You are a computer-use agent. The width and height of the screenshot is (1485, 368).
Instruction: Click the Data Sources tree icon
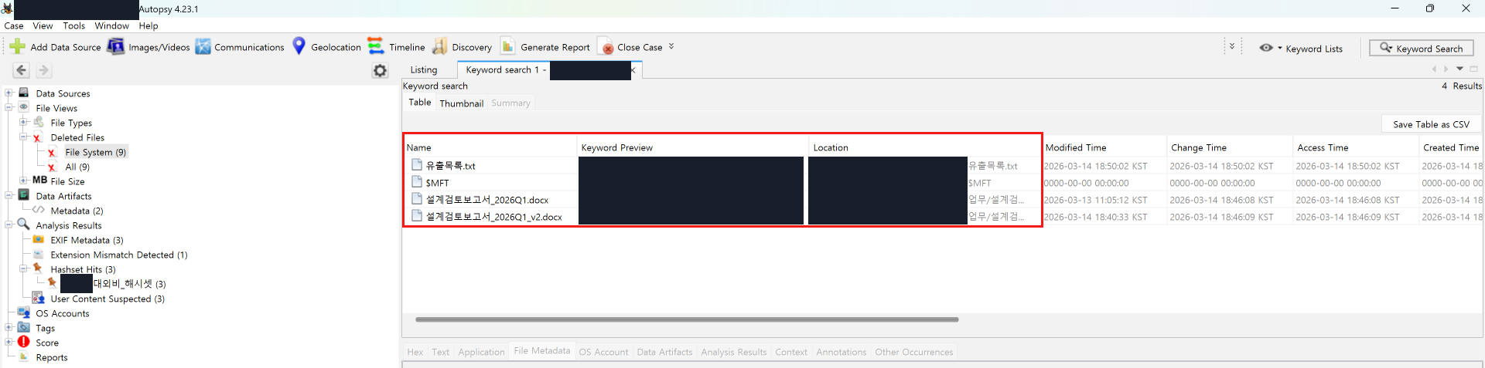[24, 93]
